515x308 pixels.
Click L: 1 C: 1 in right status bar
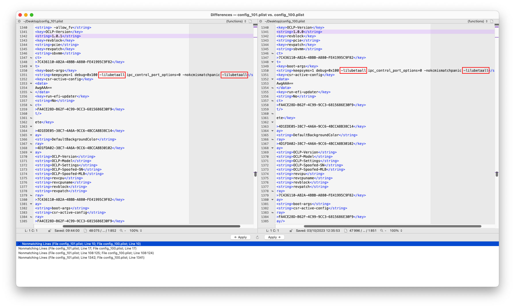pyautogui.click(x=272, y=231)
